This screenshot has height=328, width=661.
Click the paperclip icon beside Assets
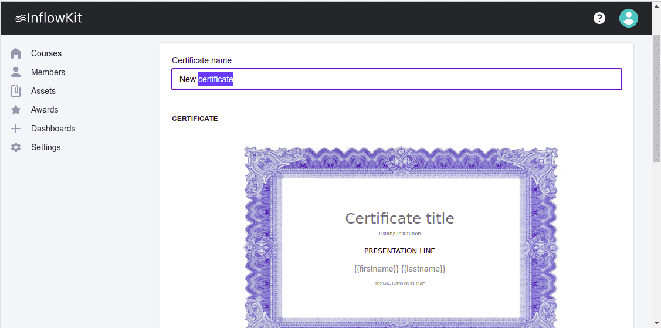point(16,91)
